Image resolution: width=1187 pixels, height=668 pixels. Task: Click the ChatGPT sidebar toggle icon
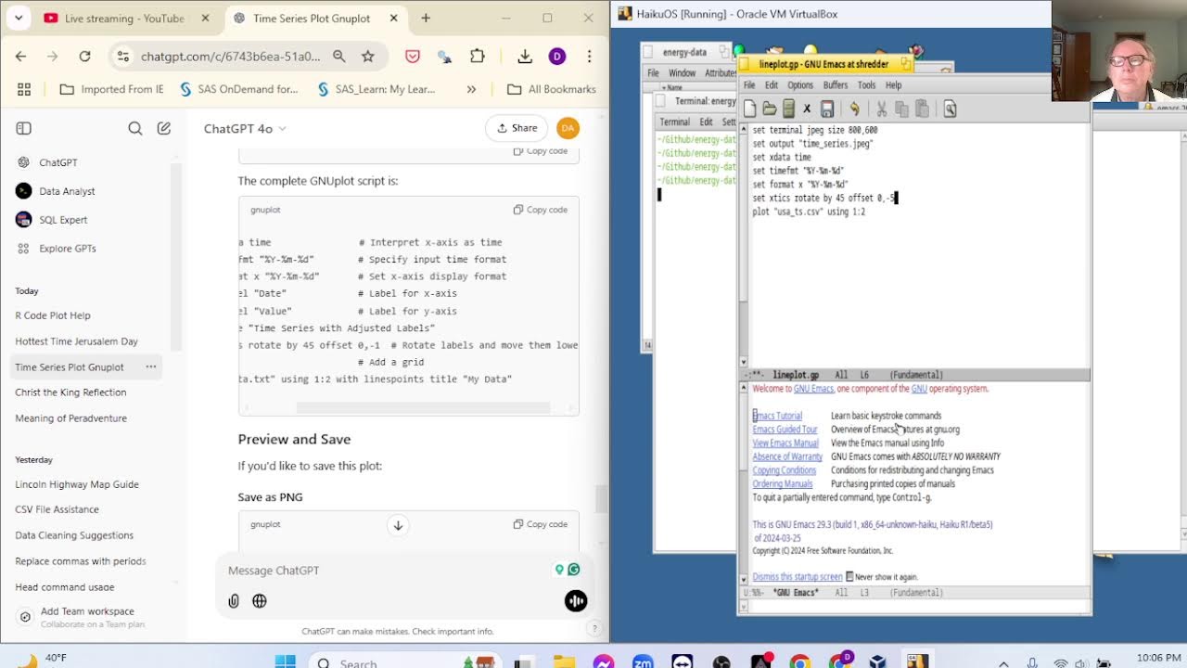pos(24,128)
